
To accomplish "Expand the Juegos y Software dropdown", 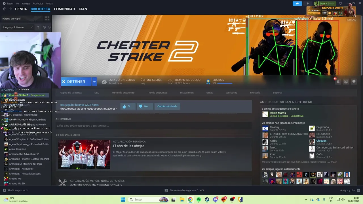I will click(18, 27).
